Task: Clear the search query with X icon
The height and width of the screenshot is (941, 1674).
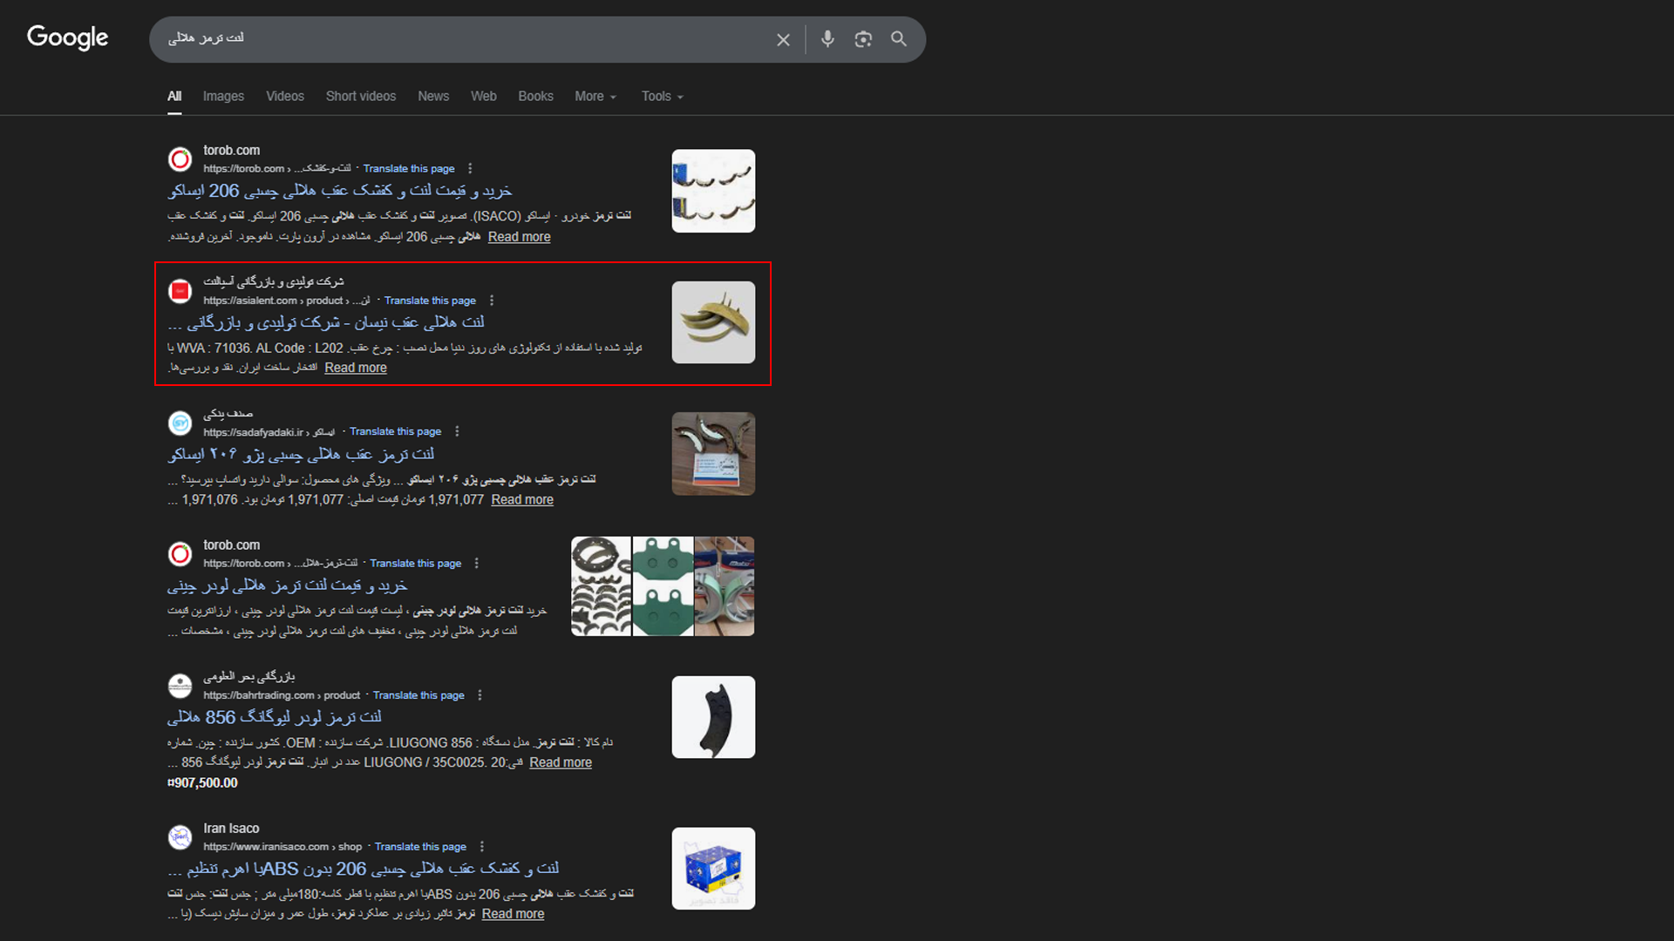Action: click(783, 39)
